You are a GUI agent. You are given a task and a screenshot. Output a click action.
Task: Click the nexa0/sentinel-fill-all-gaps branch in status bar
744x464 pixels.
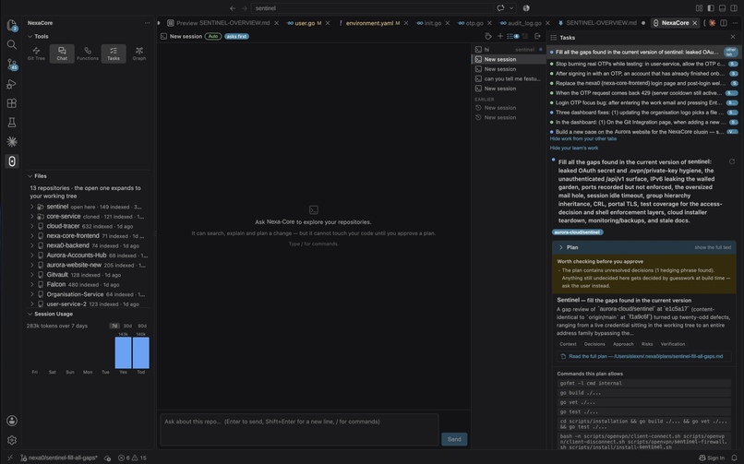[x=59, y=458]
